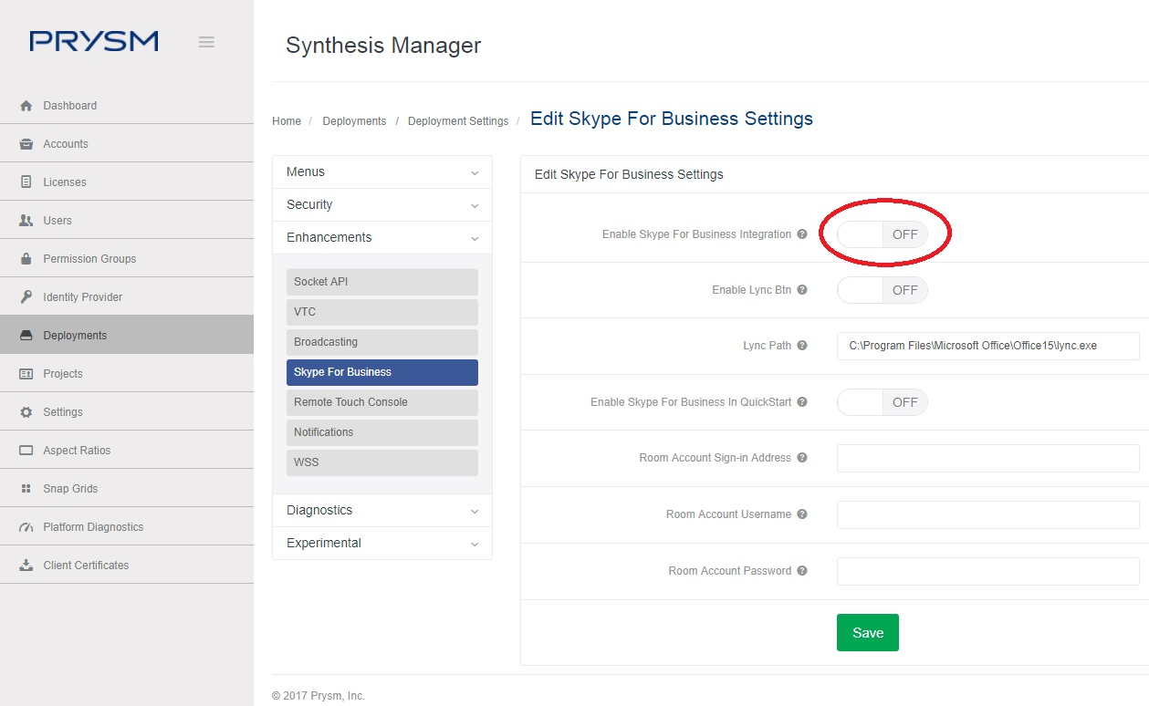The image size is (1149, 706).
Task: Click the Client Certificates download icon
Action: 26,566
